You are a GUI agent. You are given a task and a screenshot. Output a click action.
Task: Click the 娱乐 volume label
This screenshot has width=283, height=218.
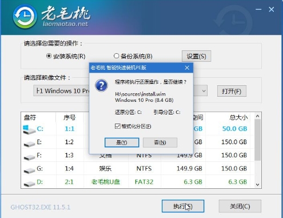coord(105,169)
